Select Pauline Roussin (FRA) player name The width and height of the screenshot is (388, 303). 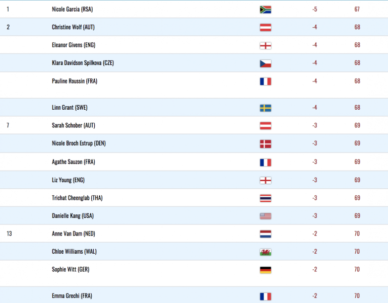[75, 81]
